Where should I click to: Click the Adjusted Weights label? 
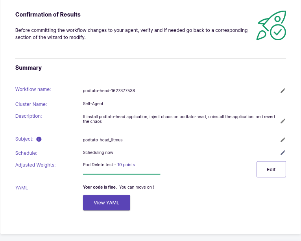point(35,165)
